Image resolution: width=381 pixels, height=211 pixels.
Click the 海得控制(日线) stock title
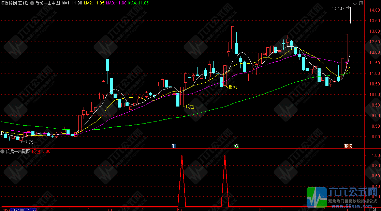click(x=14, y=3)
